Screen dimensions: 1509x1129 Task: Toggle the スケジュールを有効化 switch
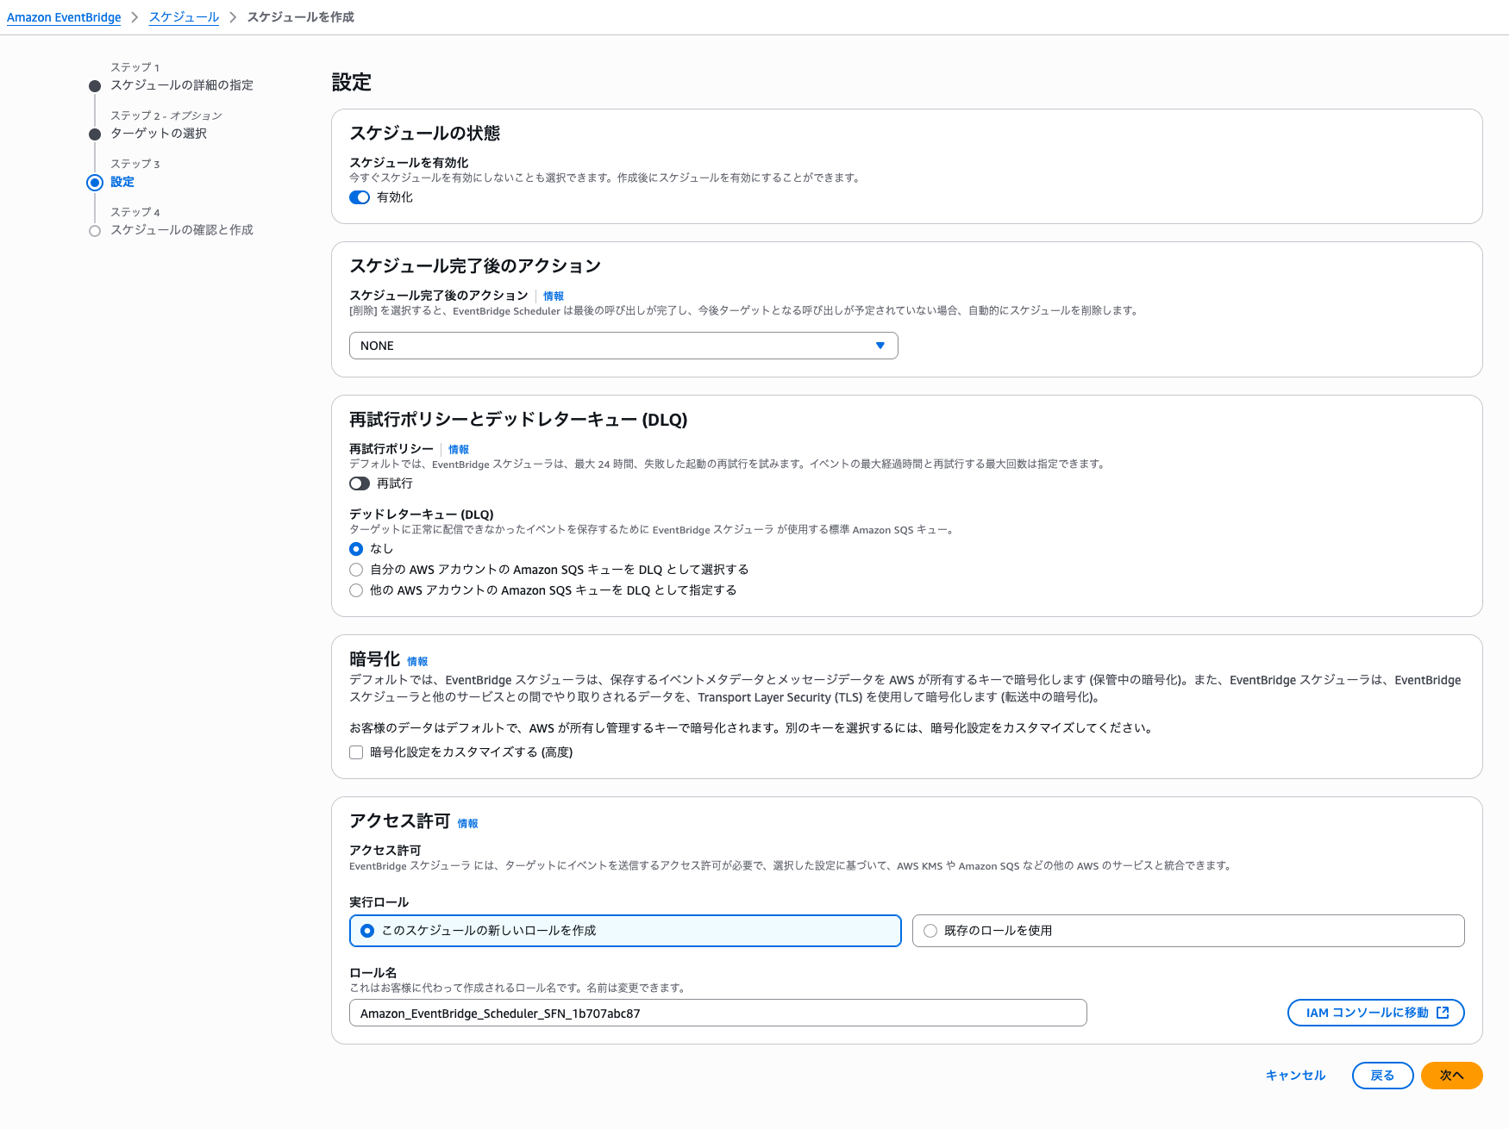(360, 197)
